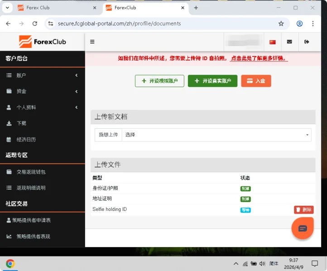Click the 地址证明 row text

pyautogui.click(x=102, y=199)
